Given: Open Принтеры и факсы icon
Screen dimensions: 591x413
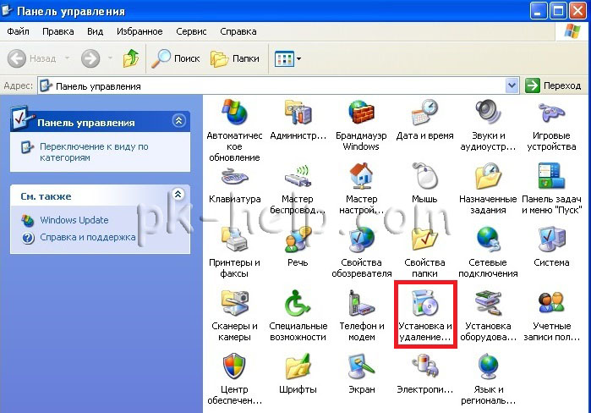Looking at the screenshot, I should pyautogui.click(x=234, y=240).
